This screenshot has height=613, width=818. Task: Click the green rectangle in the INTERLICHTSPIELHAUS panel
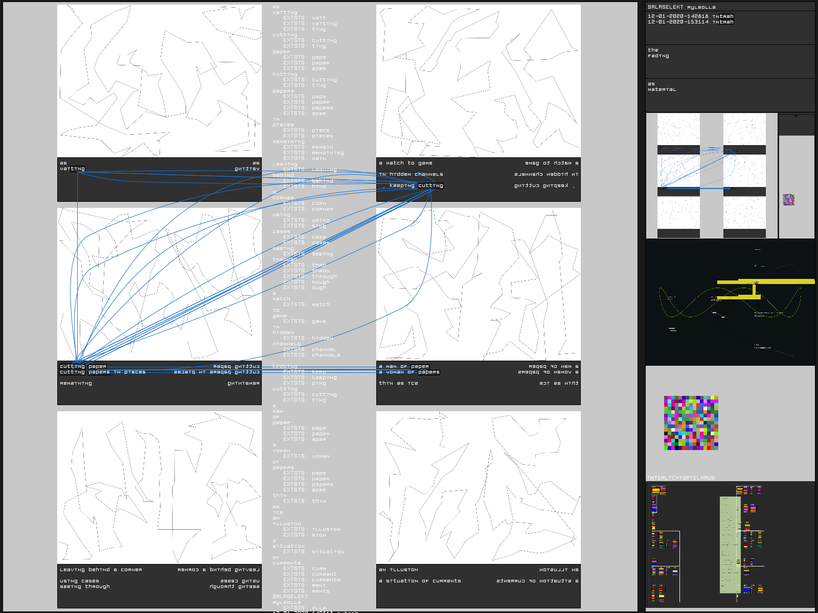click(x=730, y=545)
